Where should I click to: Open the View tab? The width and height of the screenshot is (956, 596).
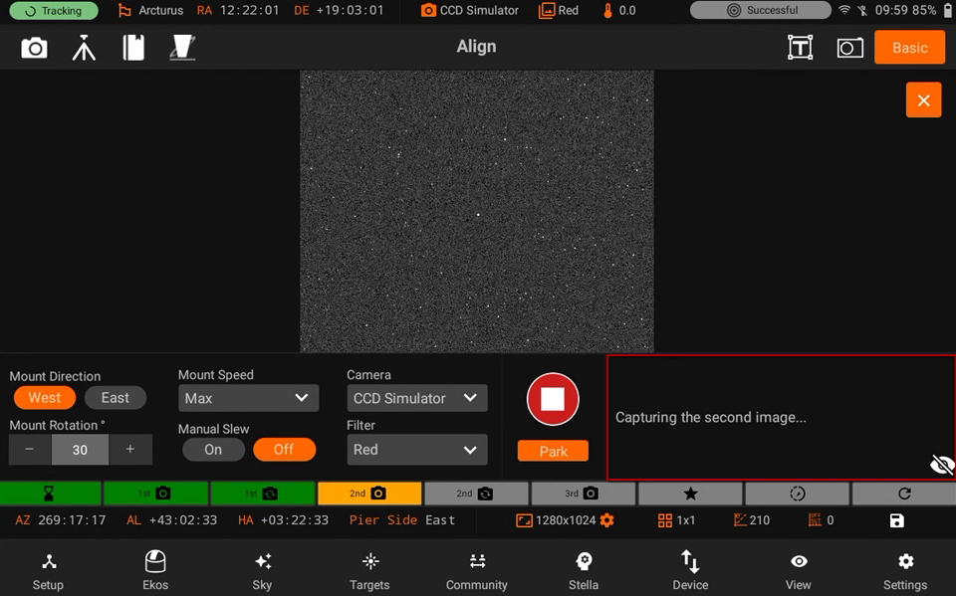coord(798,571)
